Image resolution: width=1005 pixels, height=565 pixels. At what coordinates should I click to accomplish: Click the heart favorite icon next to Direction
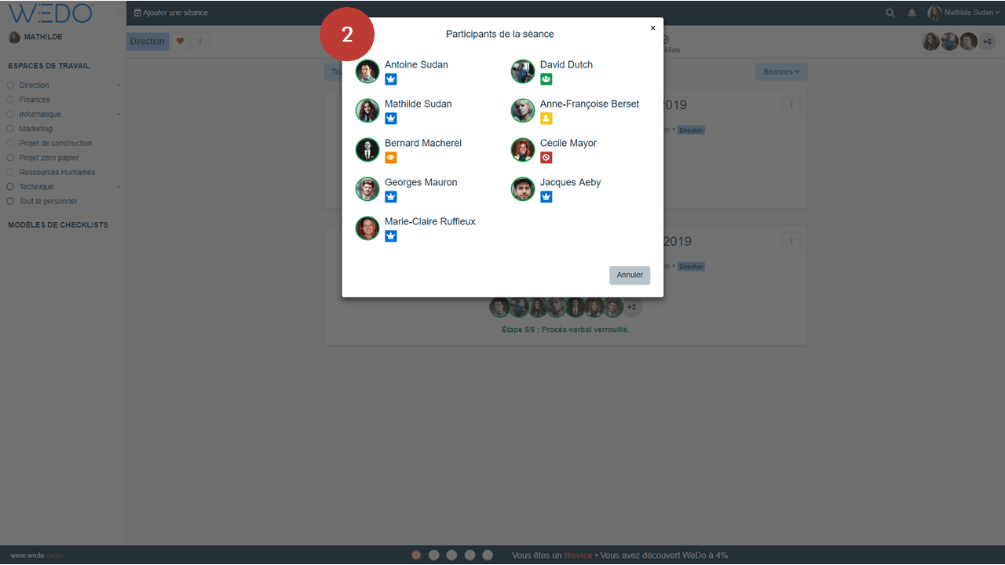180,42
